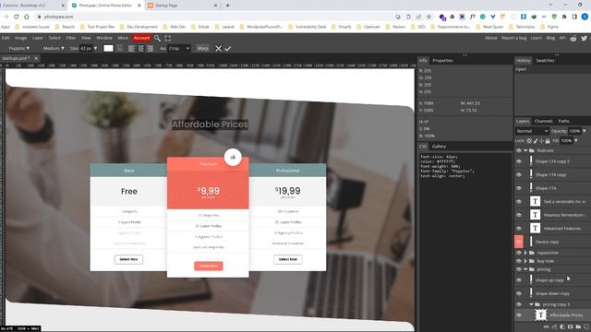This screenshot has width=591, height=332.
Task: Close startups.psd document tab
Action: coord(36,58)
